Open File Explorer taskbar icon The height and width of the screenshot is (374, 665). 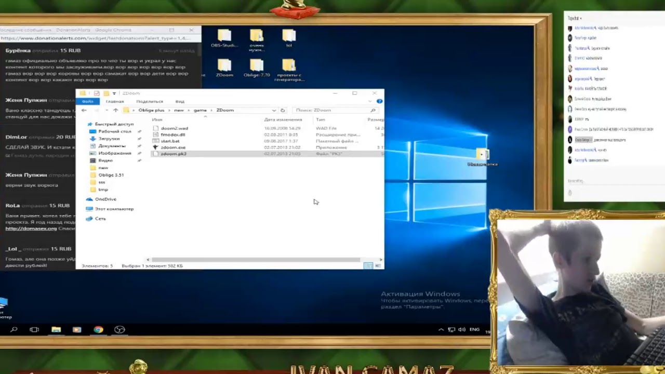coord(56,329)
